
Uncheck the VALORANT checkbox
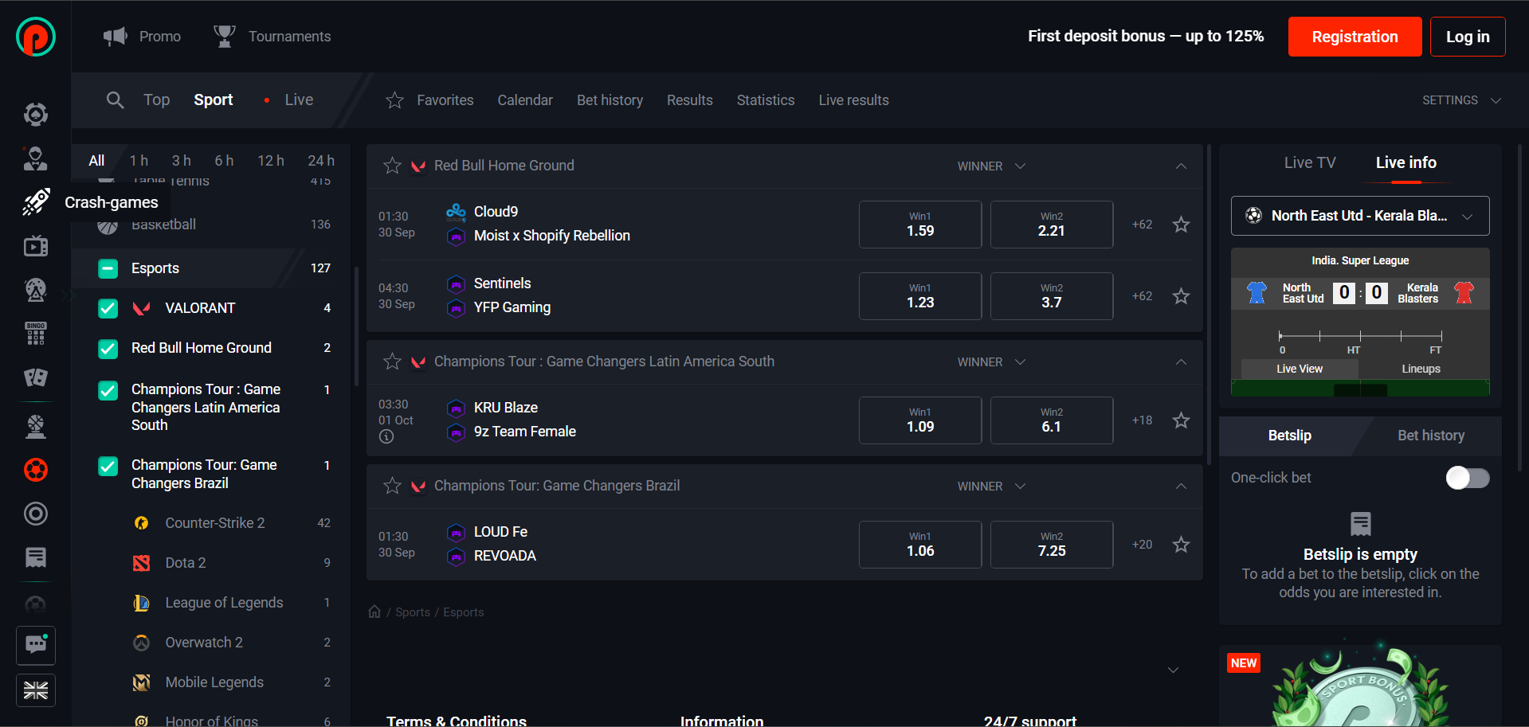(x=108, y=307)
